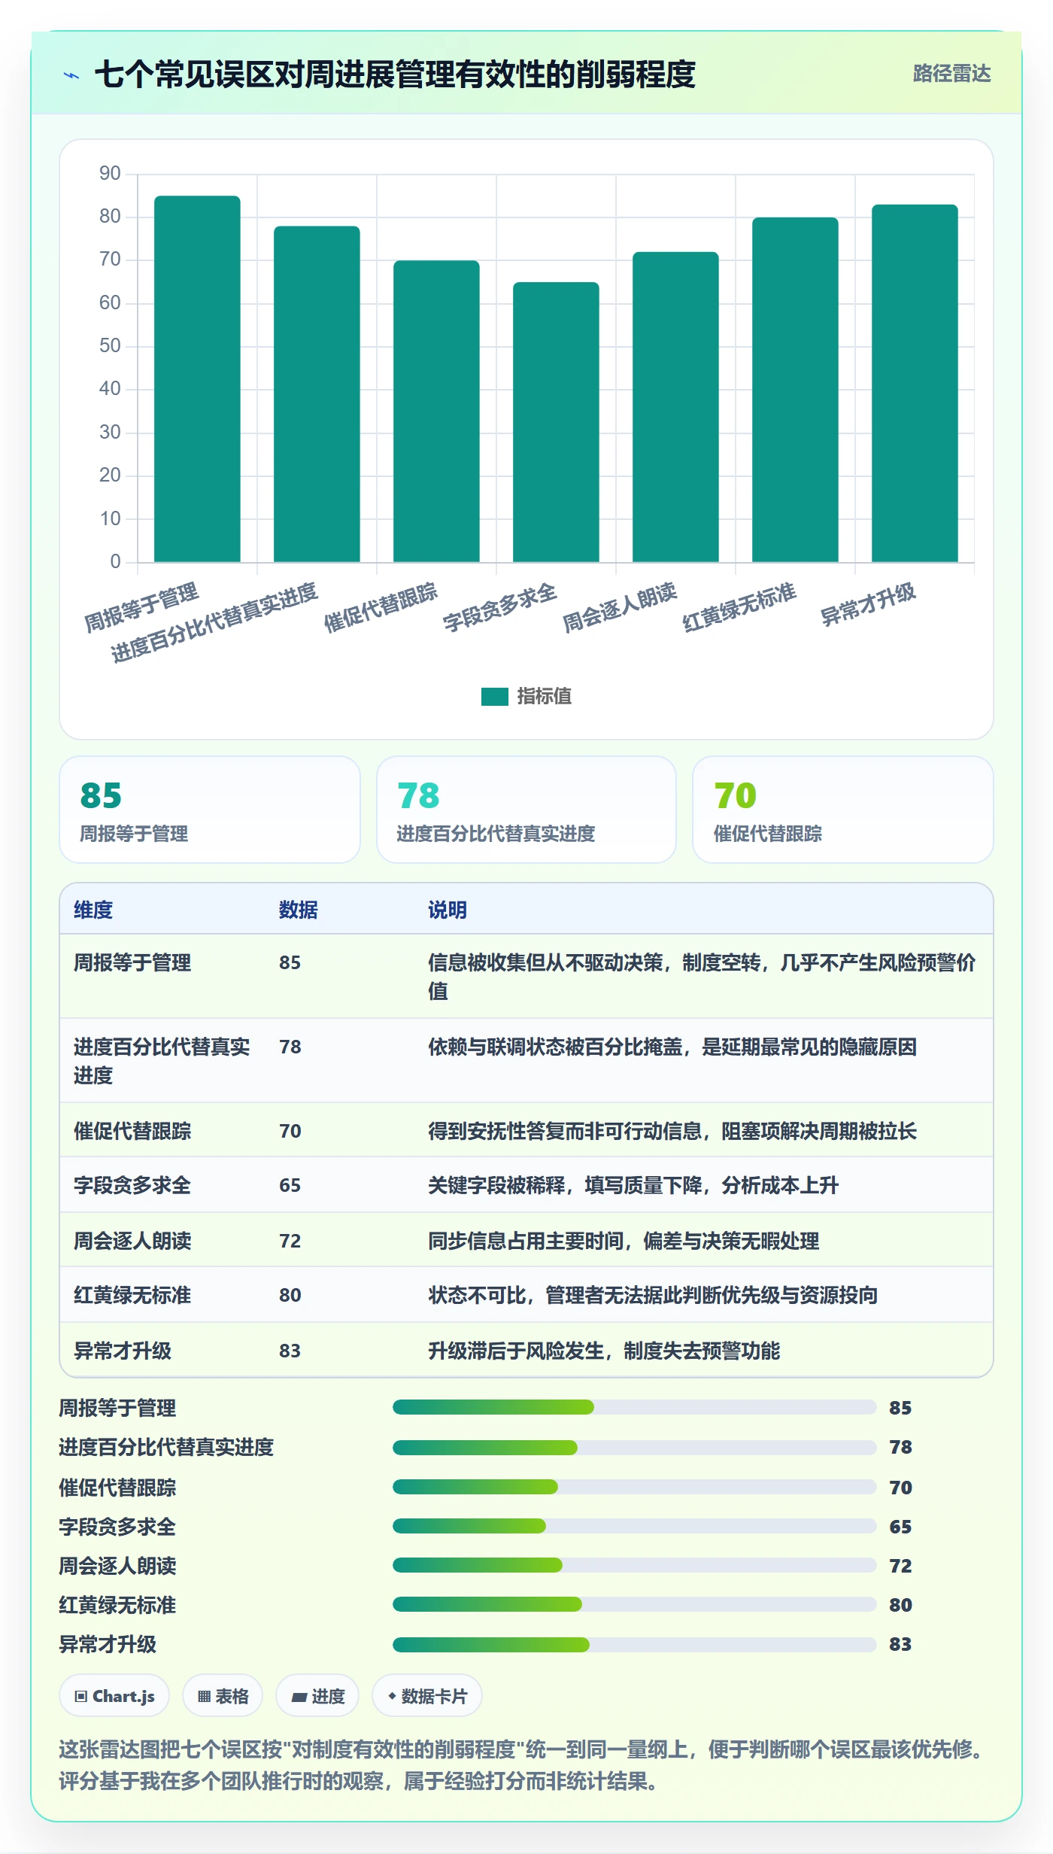
Task: Click the value 78 in the table
Action: pos(290,1047)
